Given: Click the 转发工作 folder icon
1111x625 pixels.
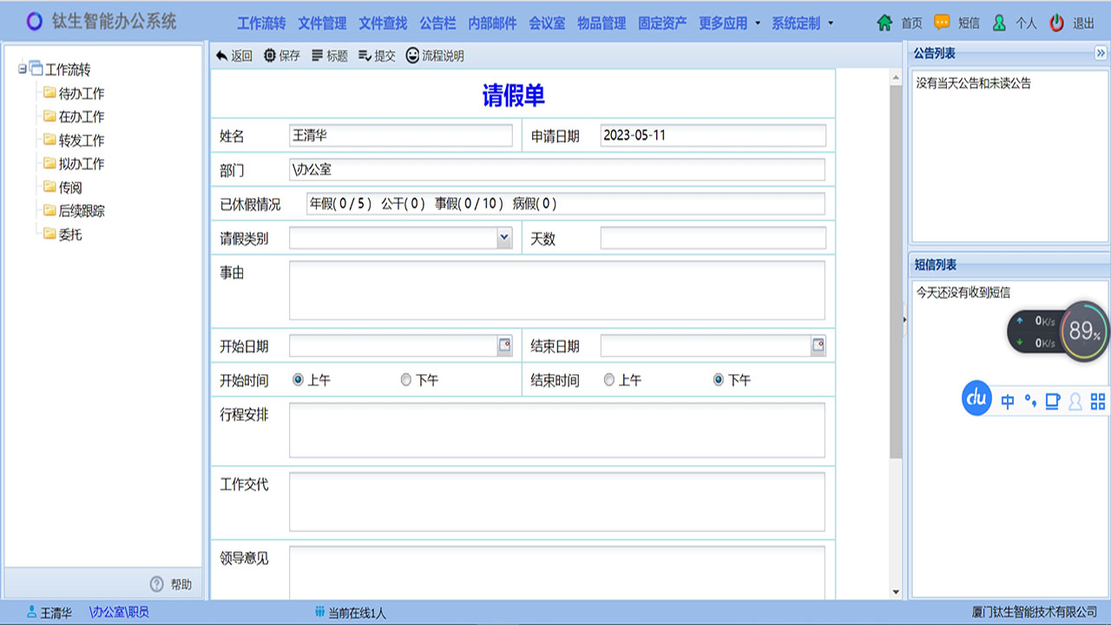Looking at the screenshot, I should click(x=49, y=140).
